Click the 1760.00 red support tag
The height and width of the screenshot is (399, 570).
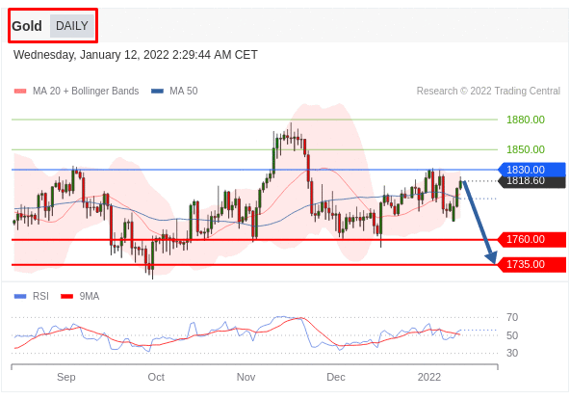point(531,239)
